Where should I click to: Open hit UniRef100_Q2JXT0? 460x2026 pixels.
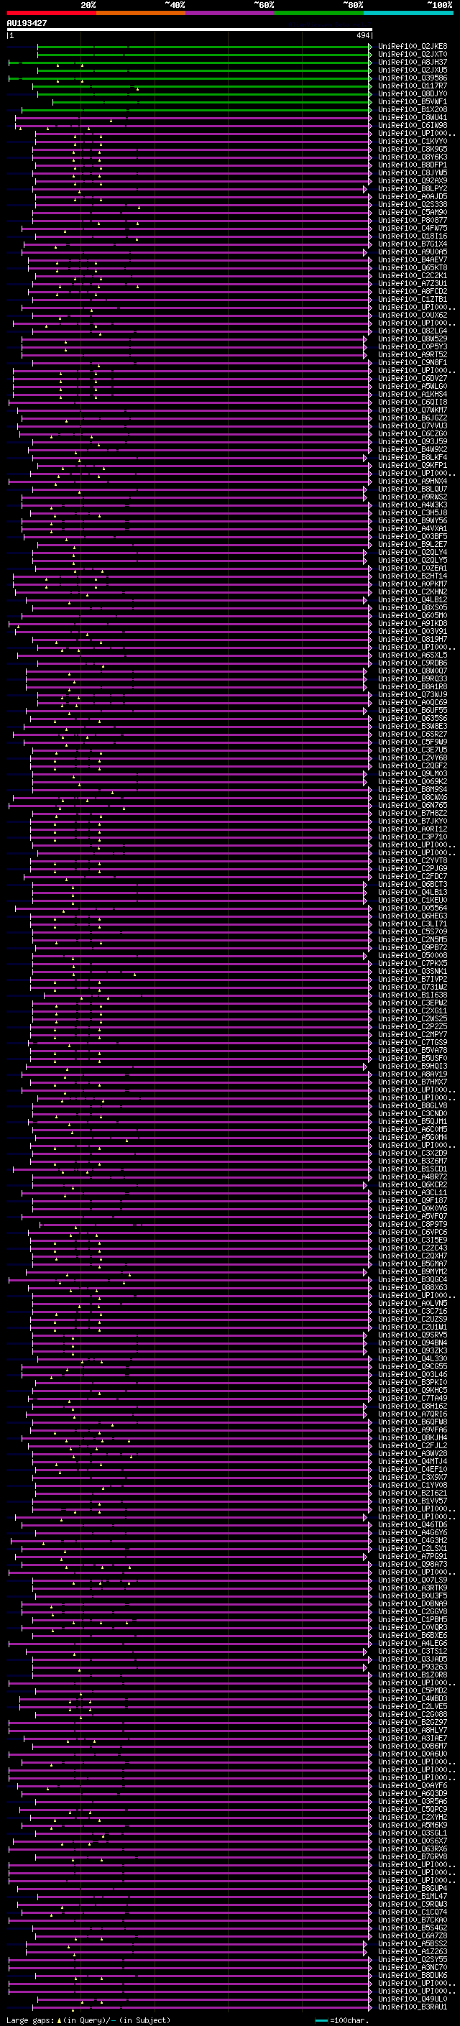click(413, 55)
